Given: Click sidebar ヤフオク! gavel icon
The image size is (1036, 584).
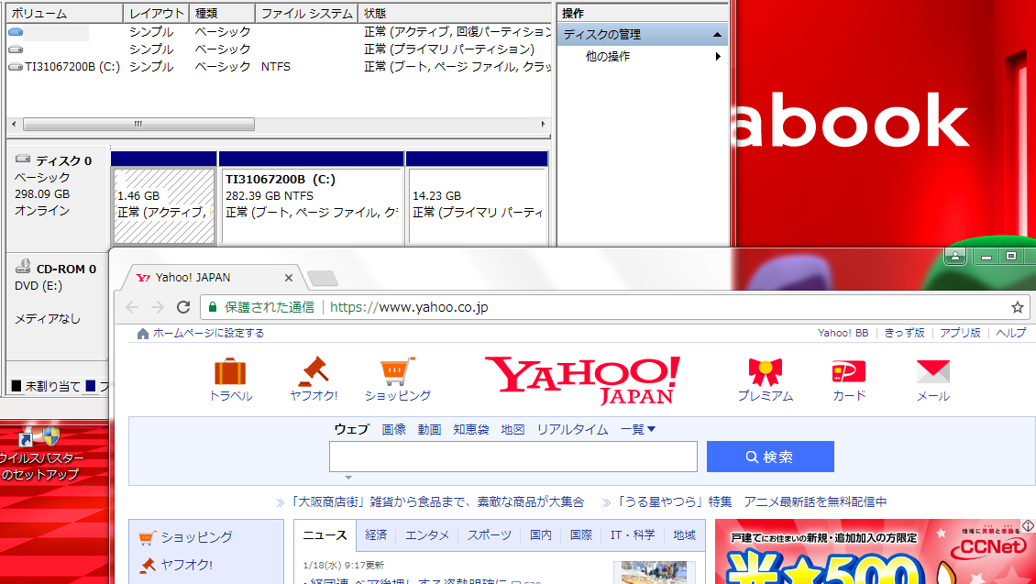Looking at the screenshot, I should 148,565.
